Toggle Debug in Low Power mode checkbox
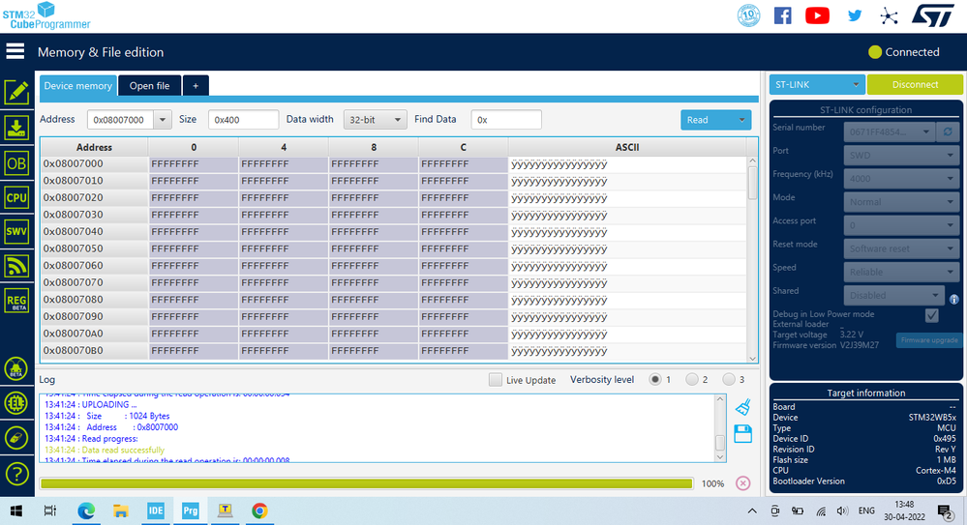Screen dimensions: 967x525 click(x=932, y=315)
